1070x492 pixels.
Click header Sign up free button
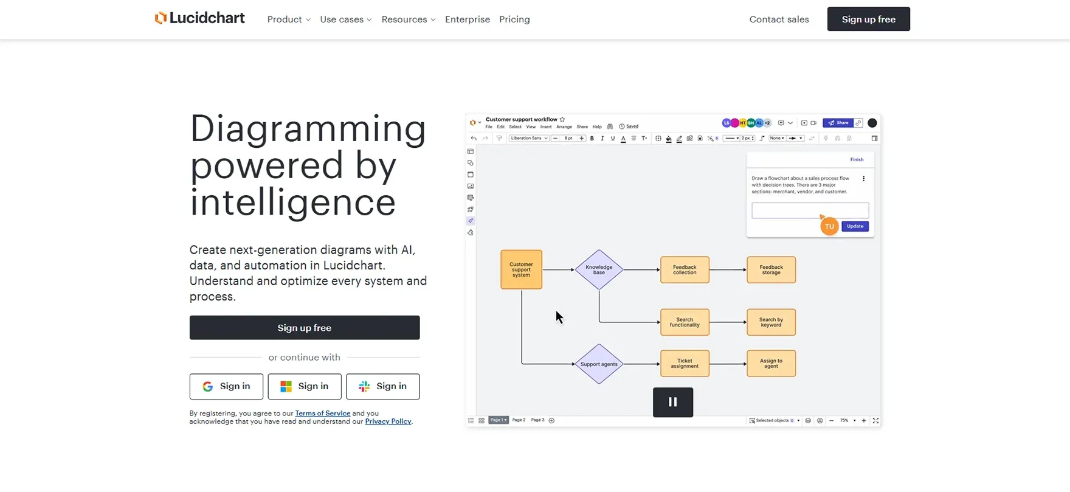click(868, 19)
